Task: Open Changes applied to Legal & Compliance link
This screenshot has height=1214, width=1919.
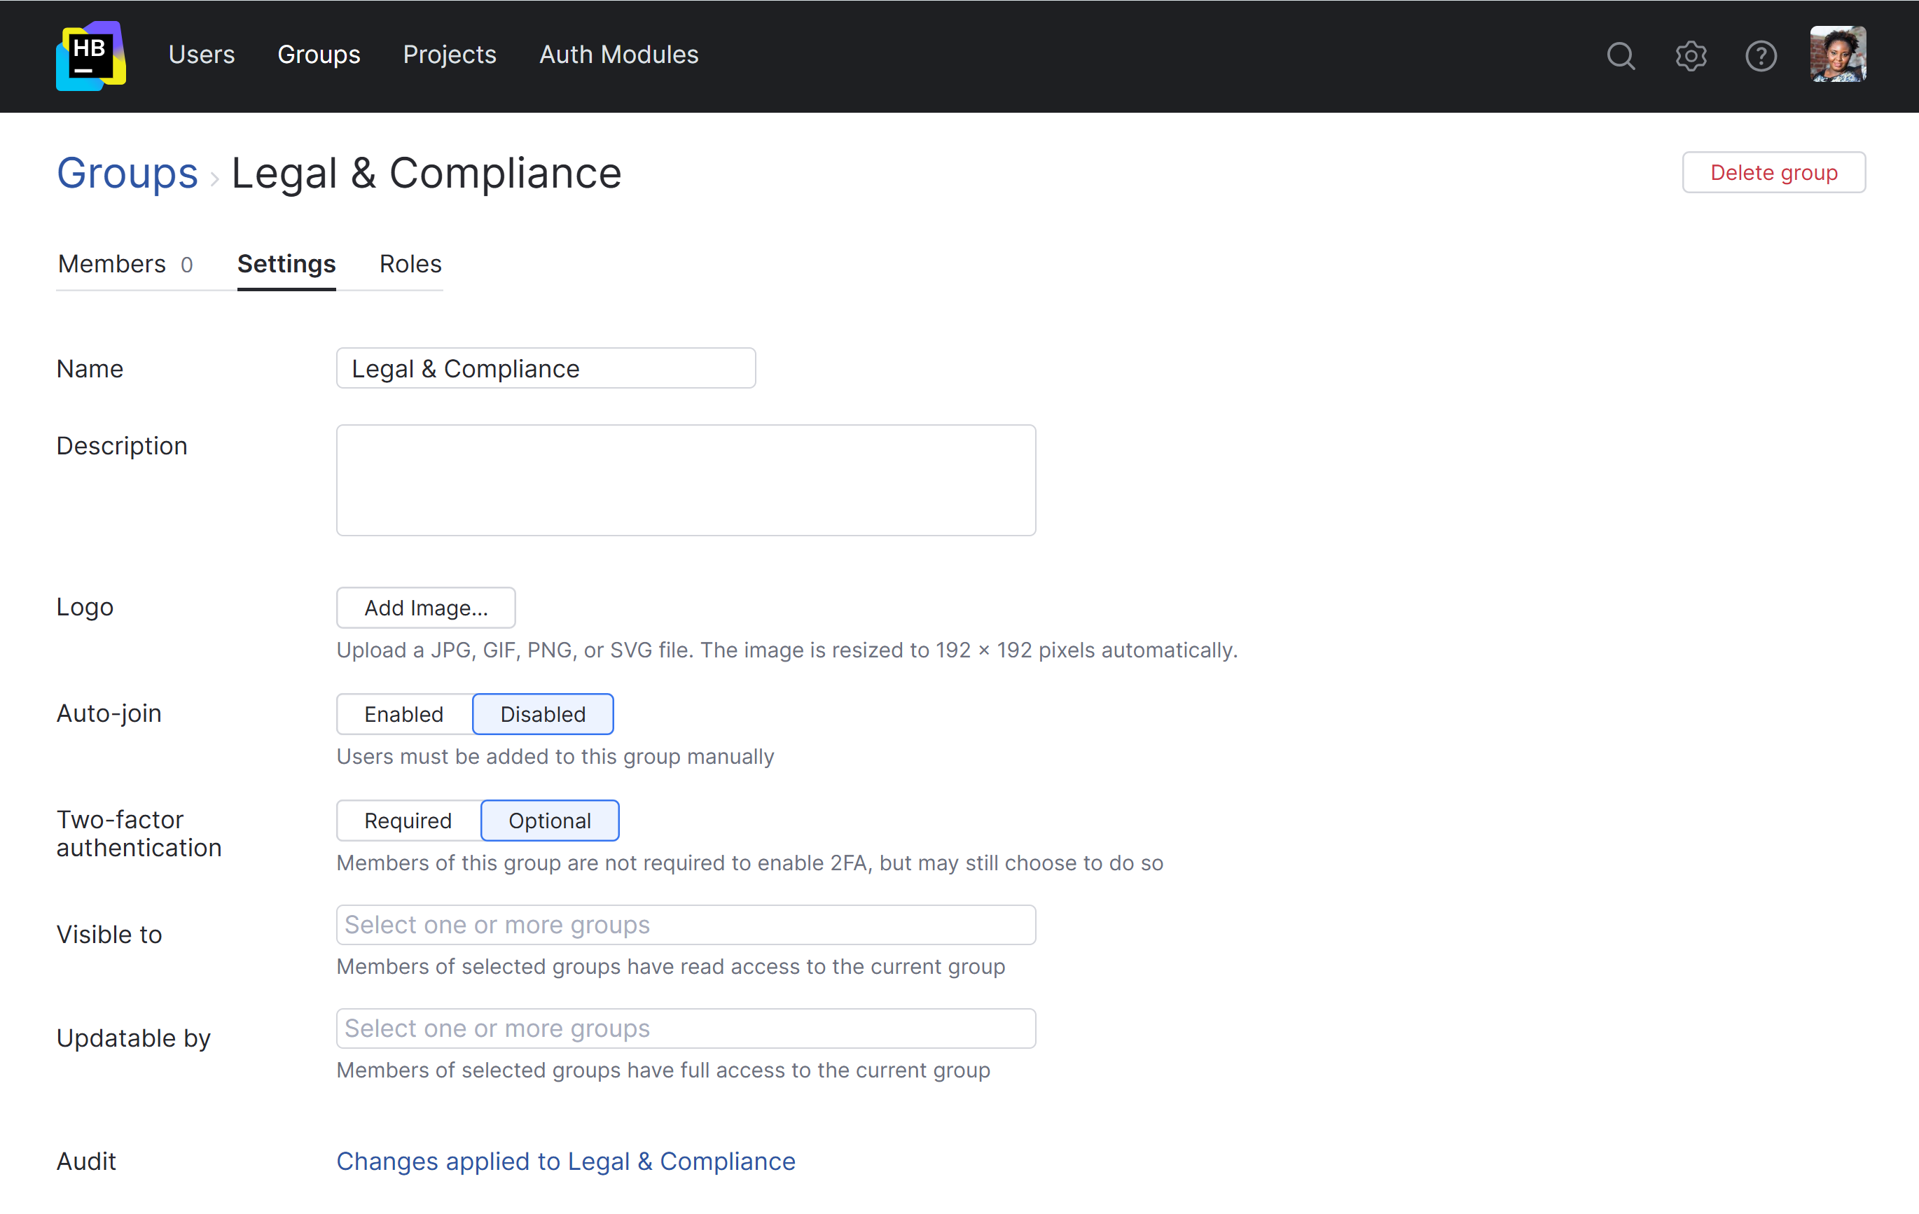Action: pyautogui.click(x=565, y=1161)
